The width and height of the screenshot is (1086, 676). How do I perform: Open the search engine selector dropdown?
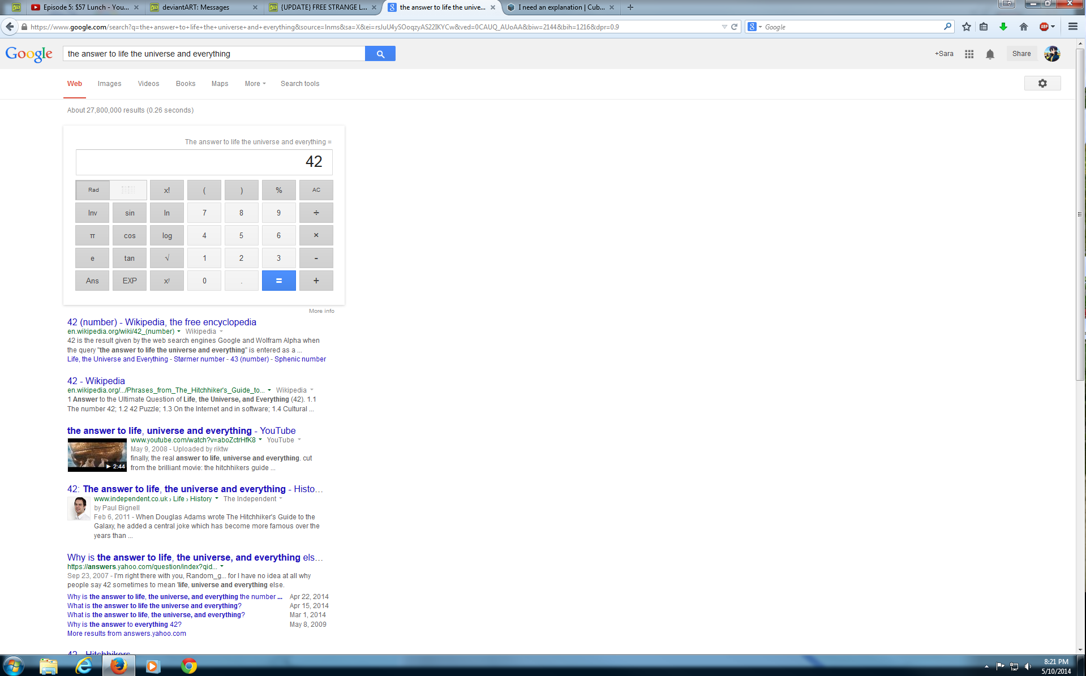point(755,27)
